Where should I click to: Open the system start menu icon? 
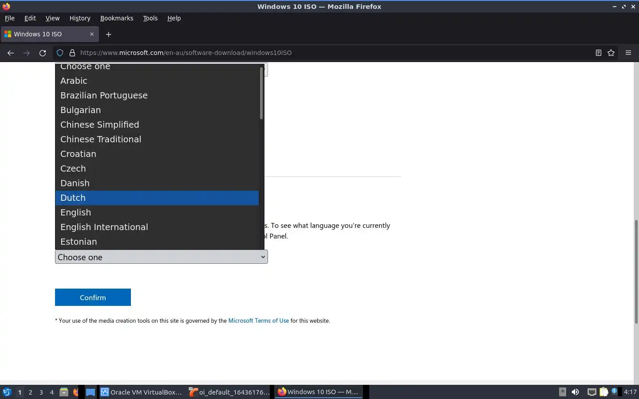point(7,392)
